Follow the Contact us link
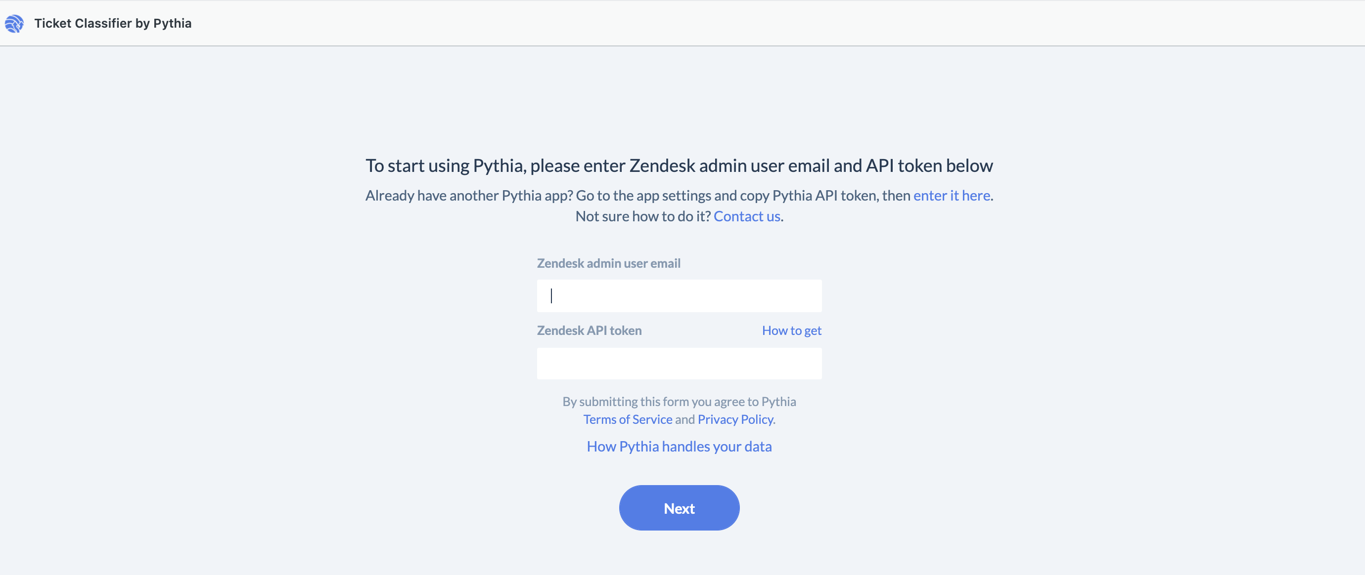 coord(747,216)
